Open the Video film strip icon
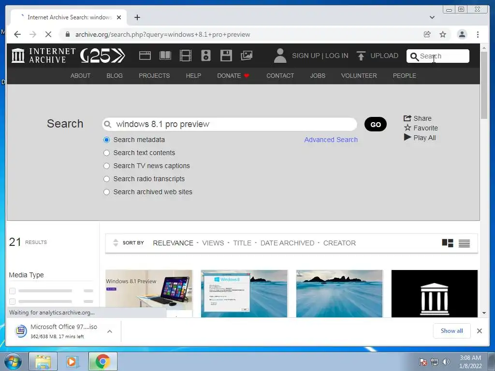495x371 pixels. [x=185, y=56]
